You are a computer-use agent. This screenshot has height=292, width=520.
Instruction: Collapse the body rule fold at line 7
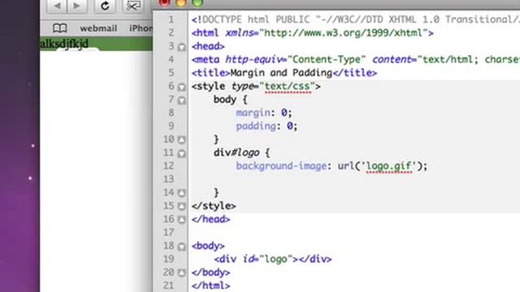coord(181,101)
